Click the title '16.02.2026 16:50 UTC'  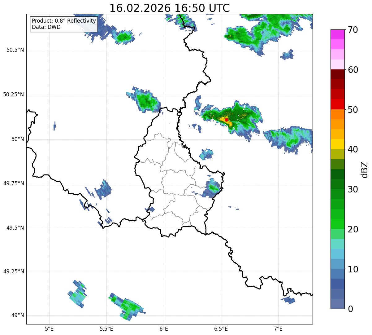(170, 8)
